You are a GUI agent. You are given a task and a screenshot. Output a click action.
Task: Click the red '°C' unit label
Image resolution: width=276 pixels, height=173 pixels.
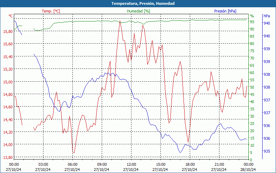click(11, 16)
